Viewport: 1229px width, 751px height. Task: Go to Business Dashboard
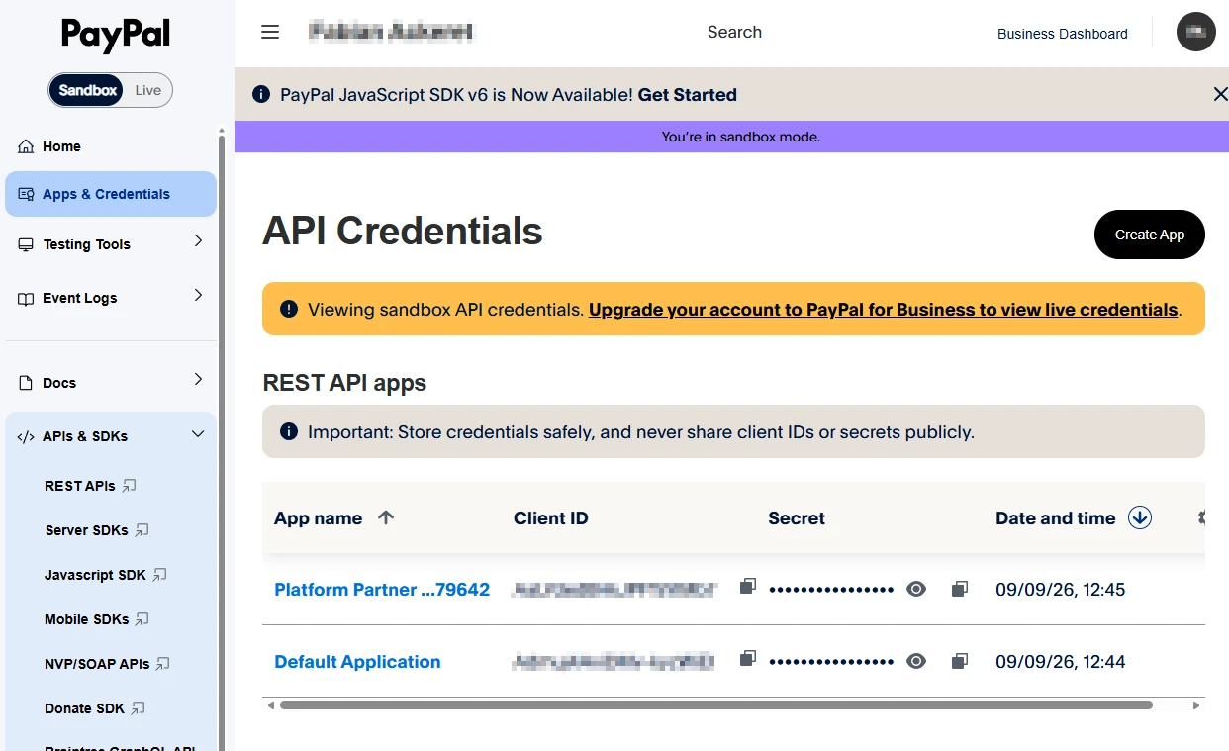[1062, 34]
